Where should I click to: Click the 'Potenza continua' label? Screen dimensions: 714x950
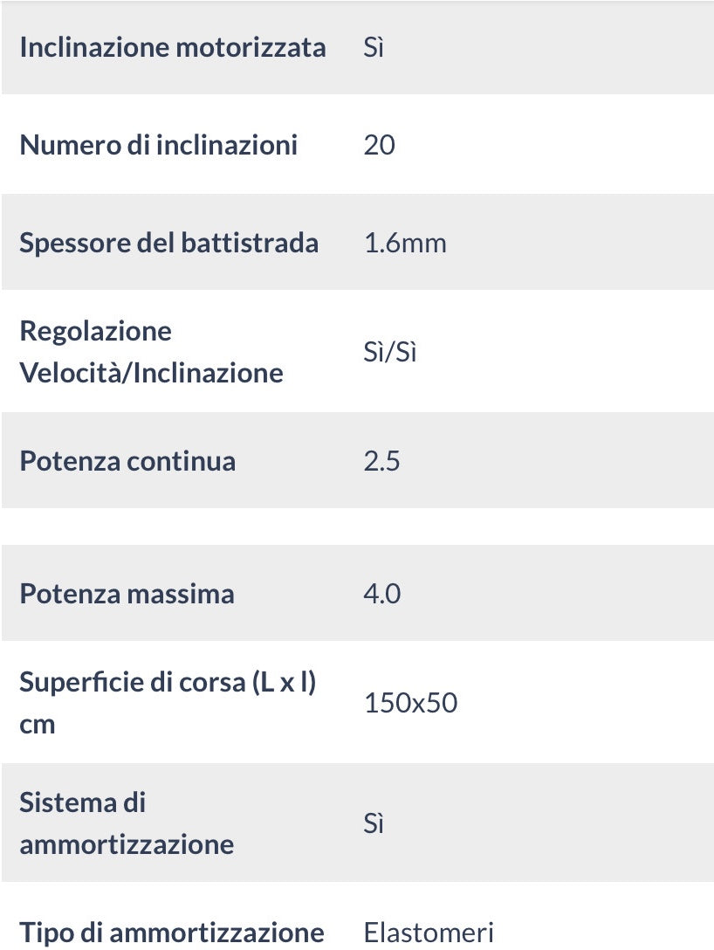click(127, 460)
